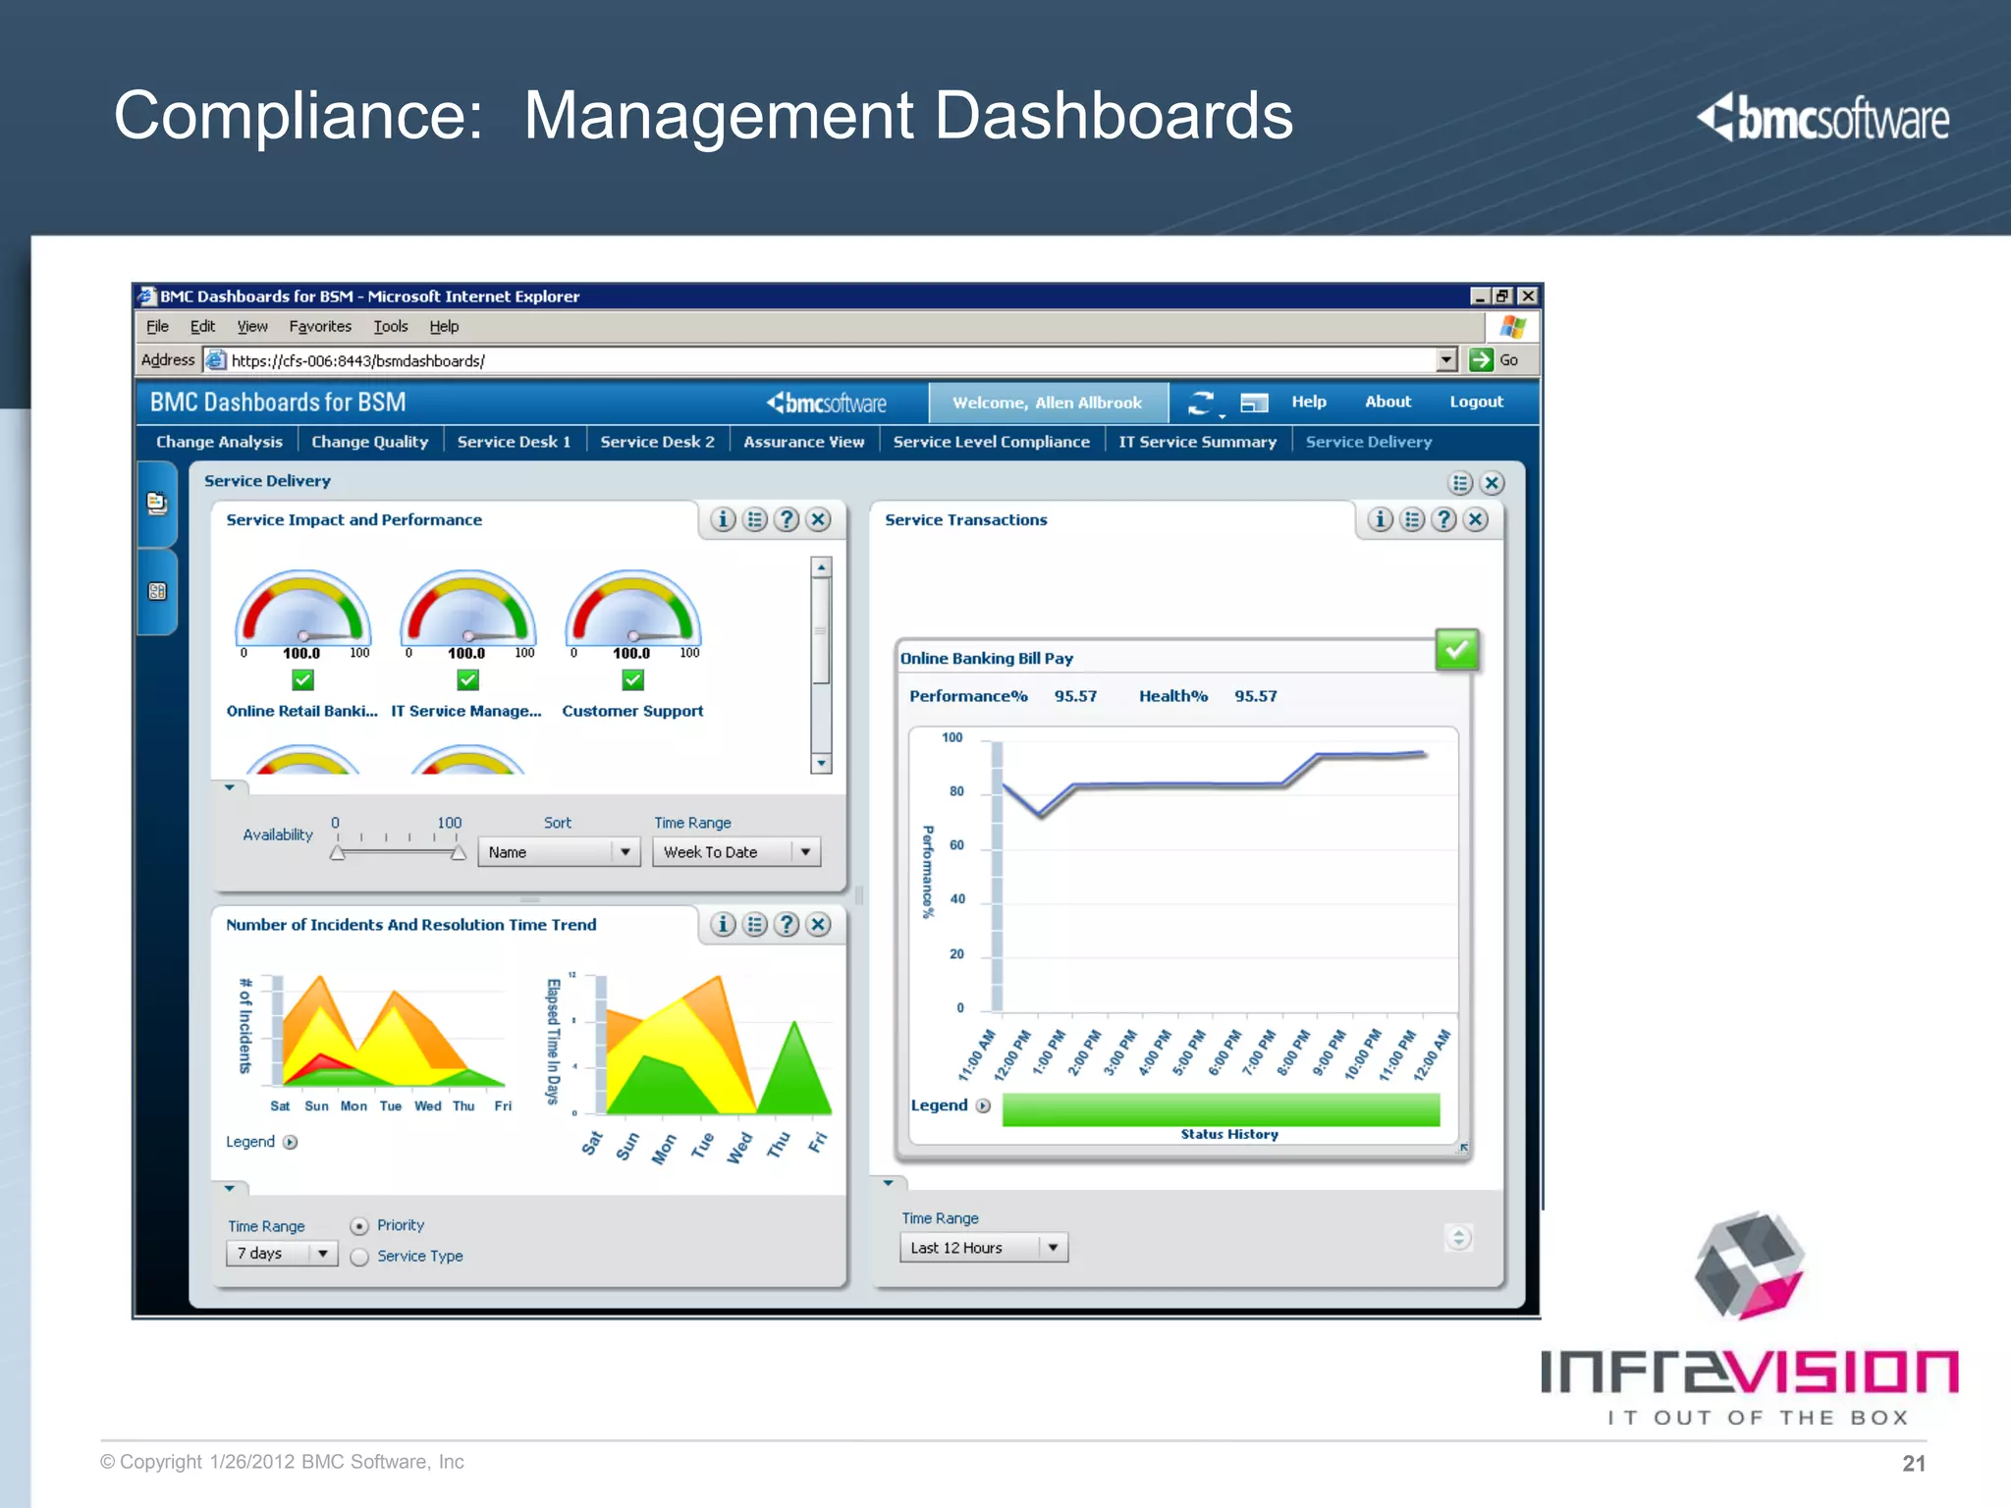Collapse the Service Transactions filter controls arrow

click(888, 1183)
